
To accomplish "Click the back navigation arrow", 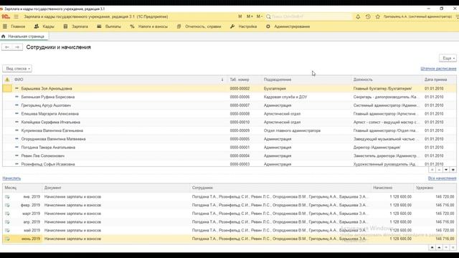I will (7, 47).
